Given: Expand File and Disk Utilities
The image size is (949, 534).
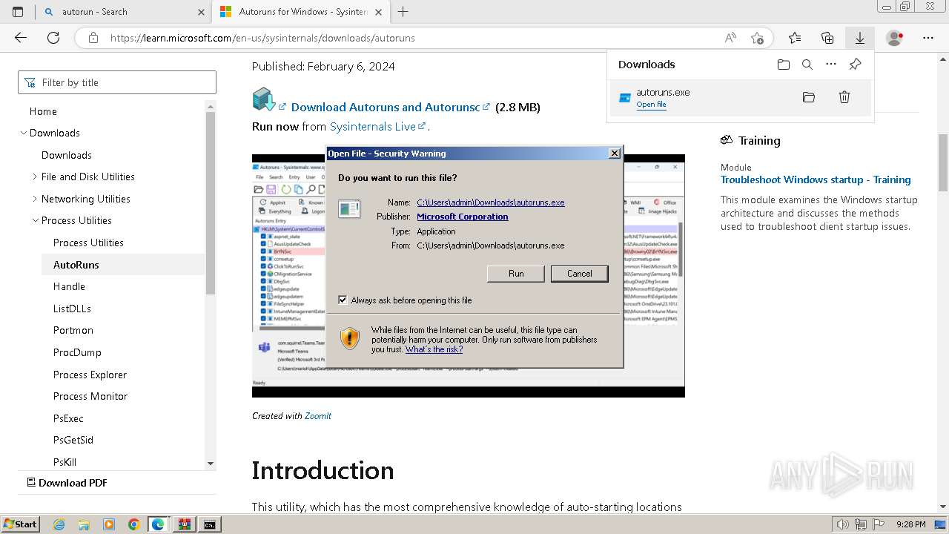Looking at the screenshot, I should tap(35, 177).
